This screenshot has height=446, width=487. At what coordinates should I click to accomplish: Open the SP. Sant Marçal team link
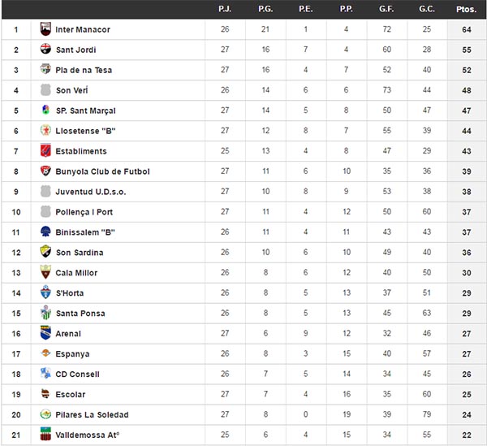point(86,110)
